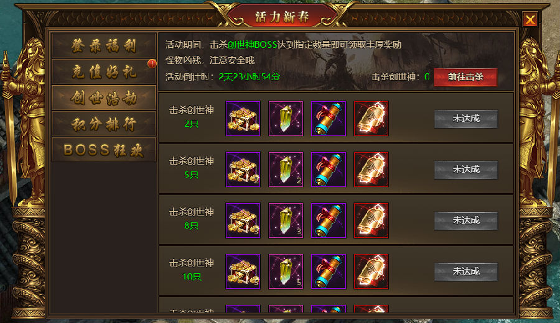Select gold treasure chest in 10只 row
The height and width of the screenshot is (323, 560).
tap(243, 271)
